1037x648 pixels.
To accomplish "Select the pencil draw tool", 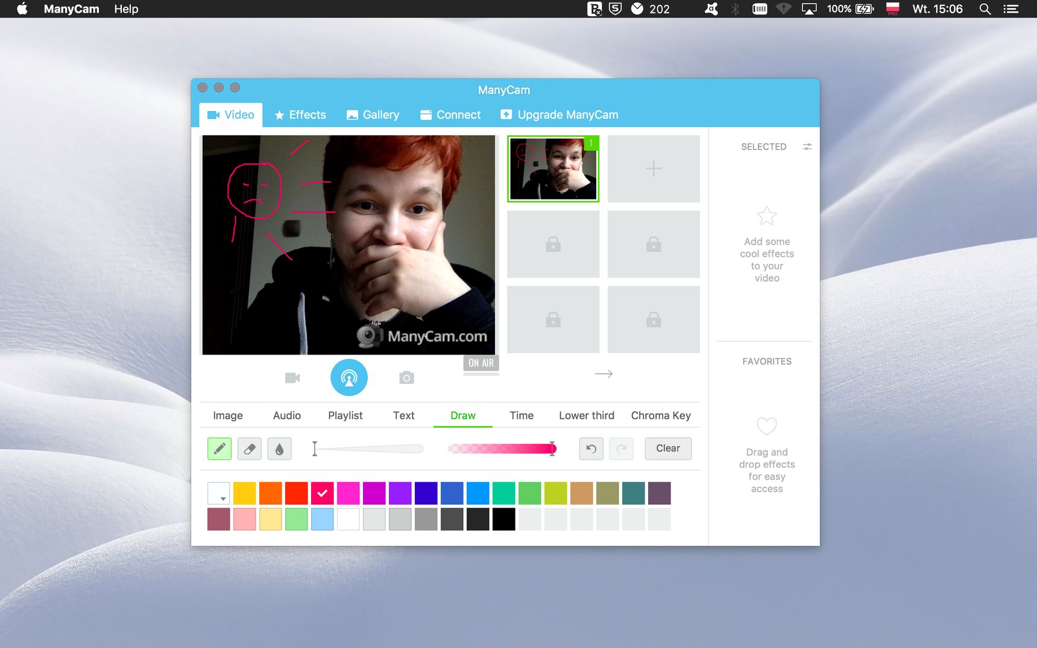I will point(219,448).
